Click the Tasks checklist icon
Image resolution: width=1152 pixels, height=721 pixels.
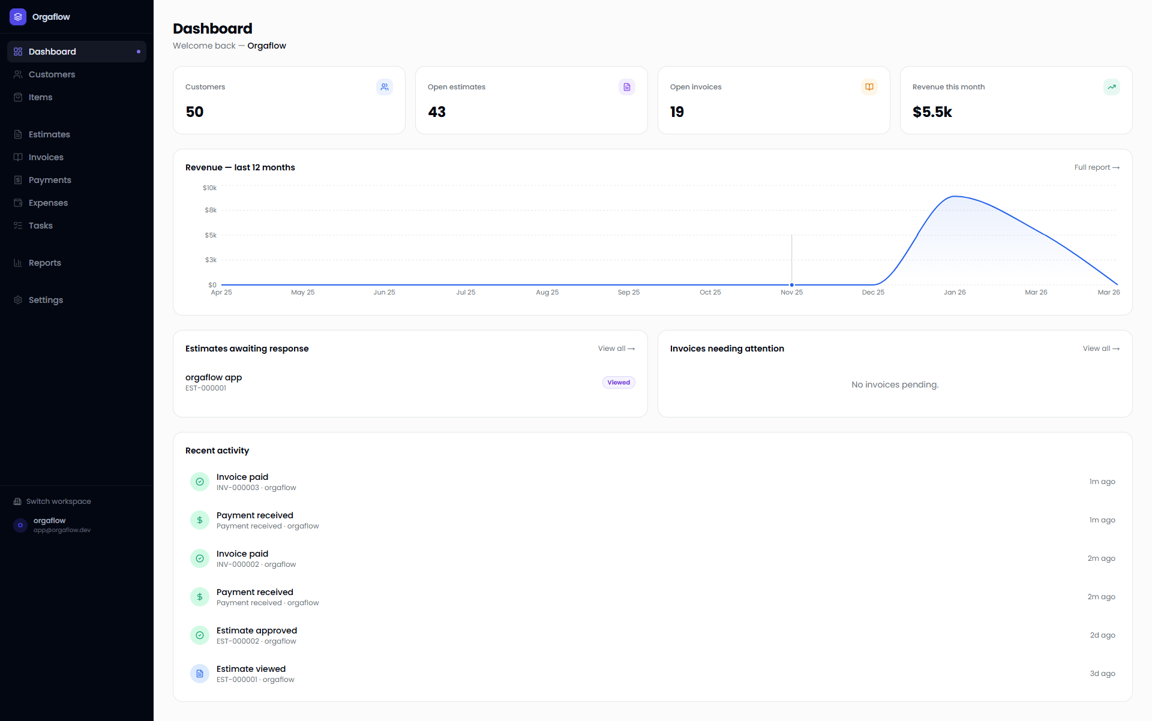18,225
